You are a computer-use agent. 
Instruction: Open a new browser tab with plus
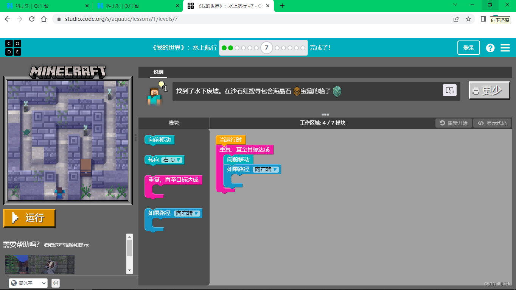point(282,6)
